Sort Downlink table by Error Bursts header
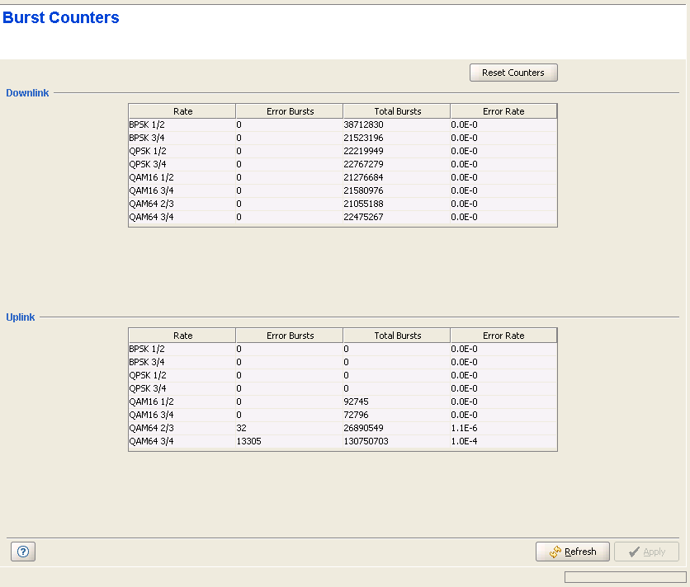 click(290, 111)
